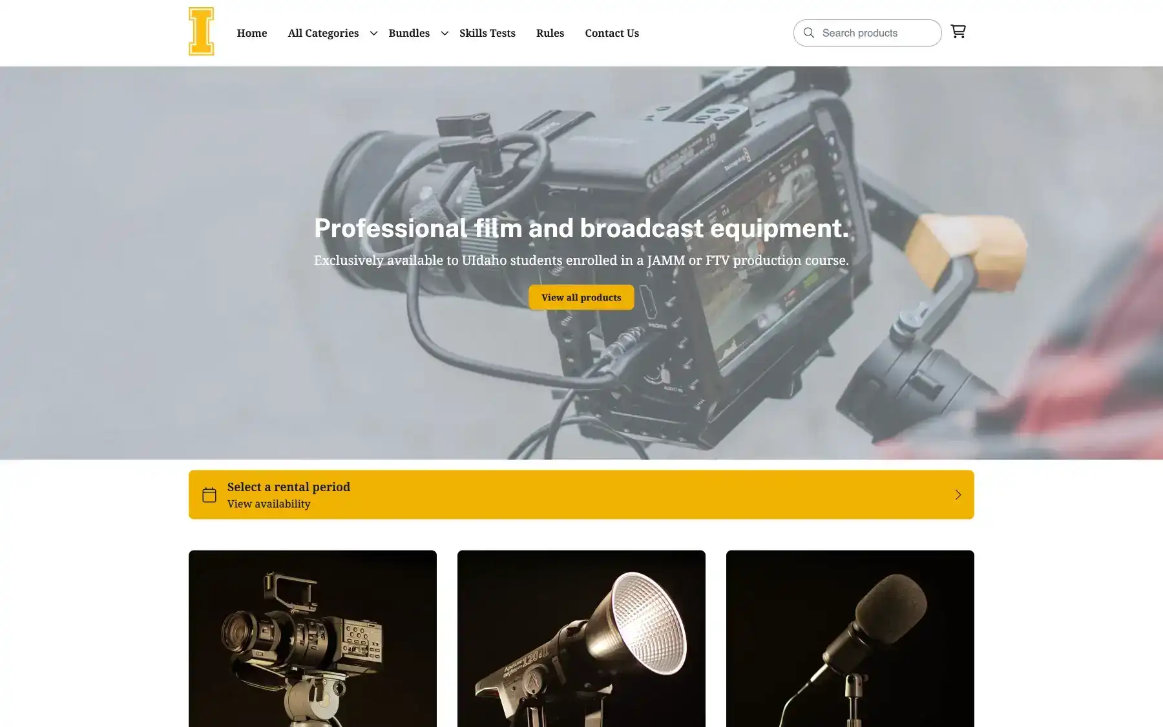Click the View availability text
The width and height of the screenshot is (1163, 727).
269,504
